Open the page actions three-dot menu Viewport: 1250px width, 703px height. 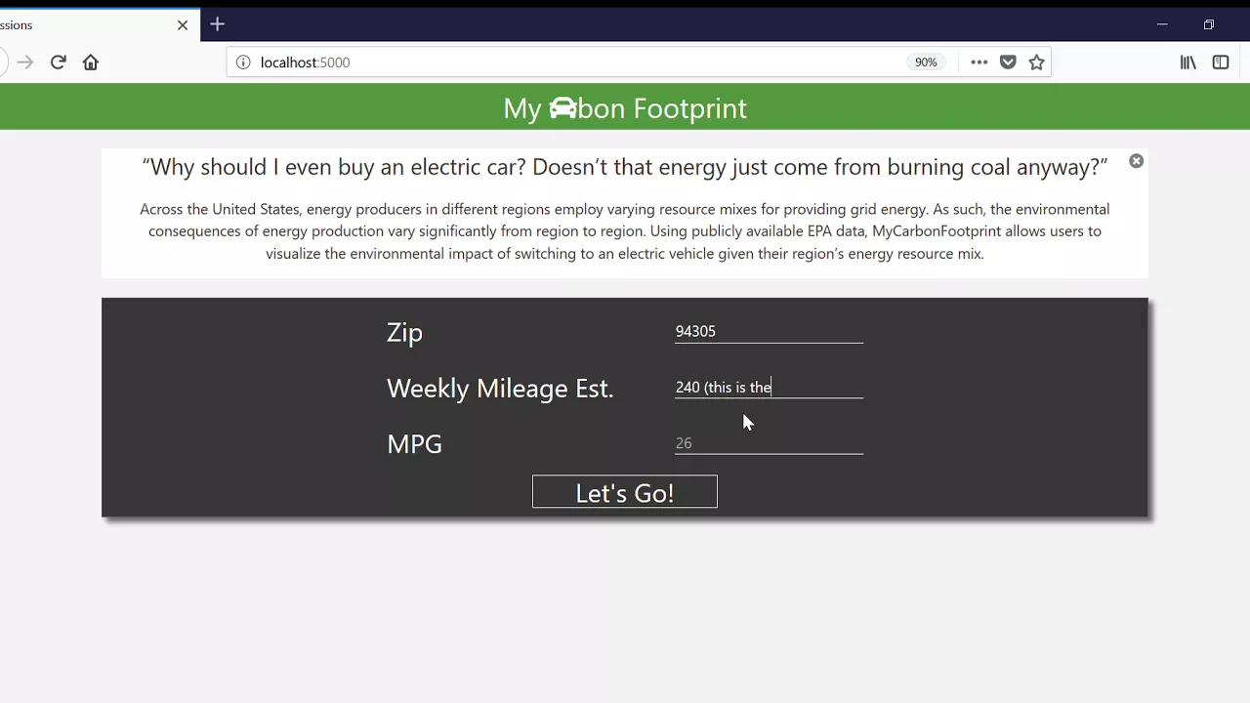pyautogui.click(x=979, y=62)
